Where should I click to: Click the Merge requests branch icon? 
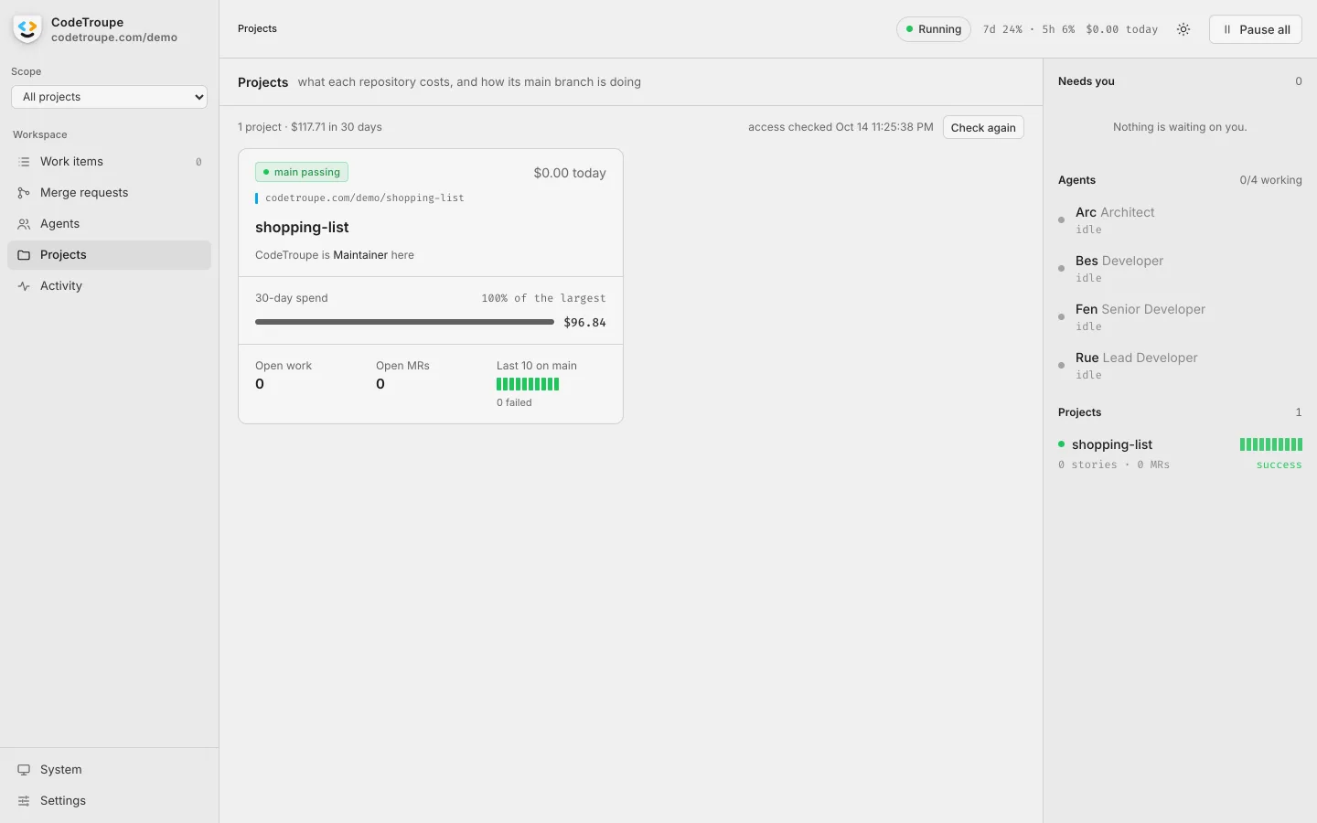pos(24,193)
